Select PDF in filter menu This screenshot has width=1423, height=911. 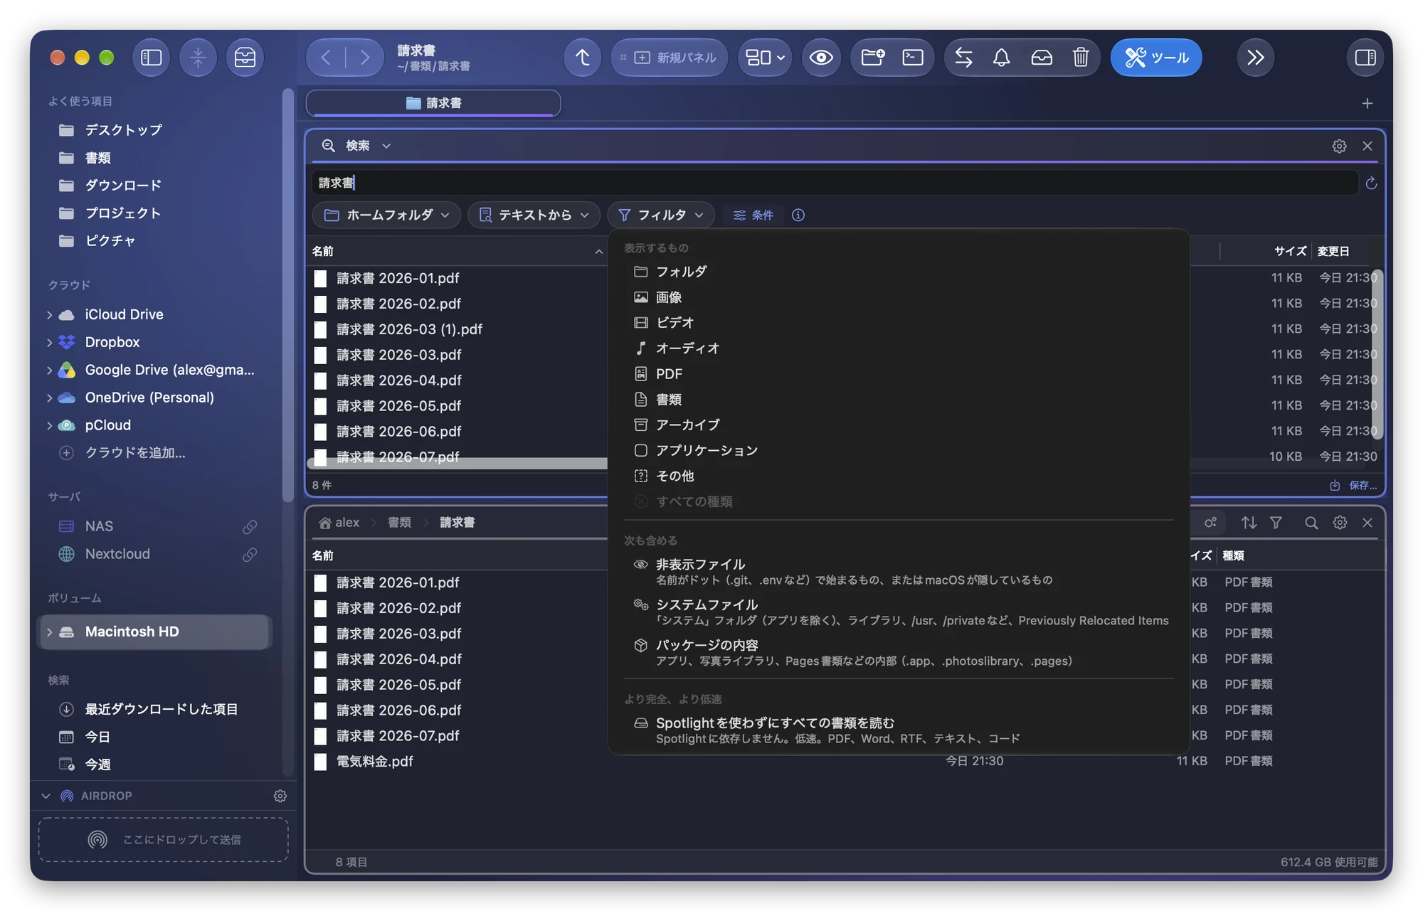(899, 374)
